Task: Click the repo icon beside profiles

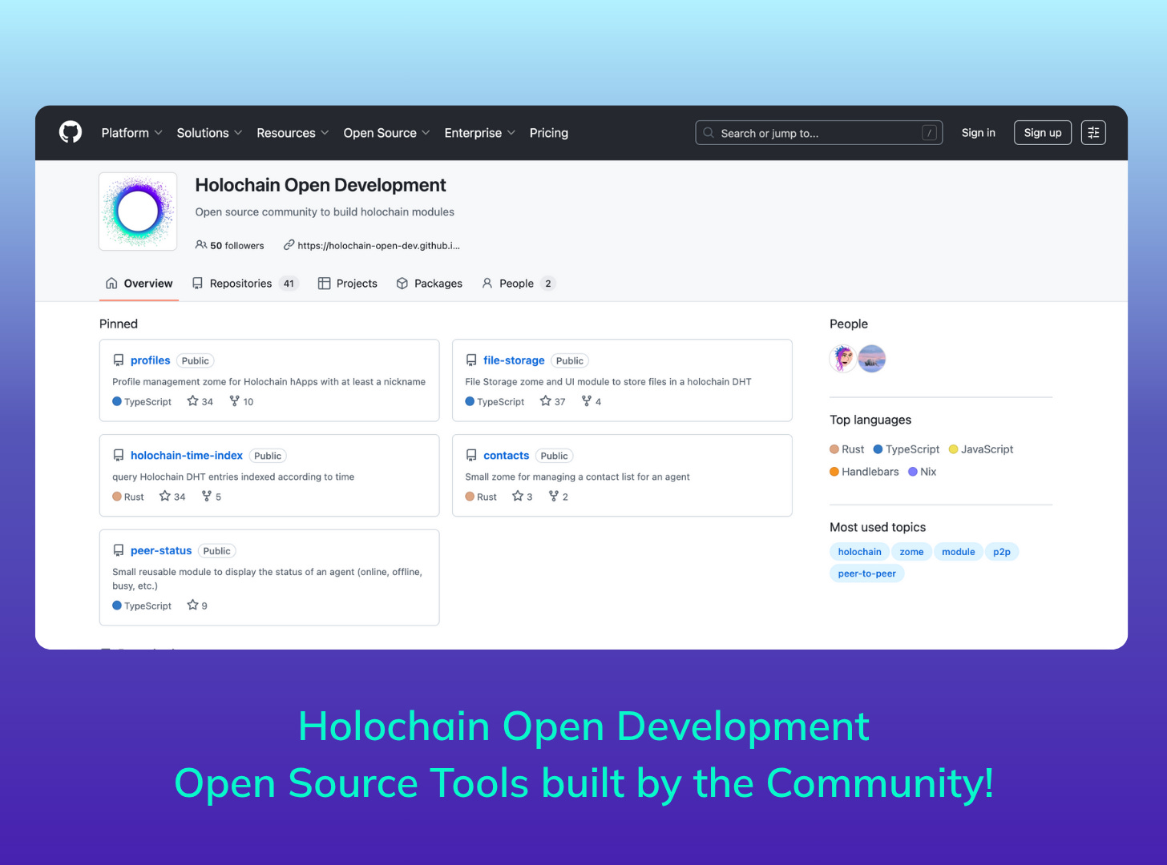Action: [x=119, y=360]
